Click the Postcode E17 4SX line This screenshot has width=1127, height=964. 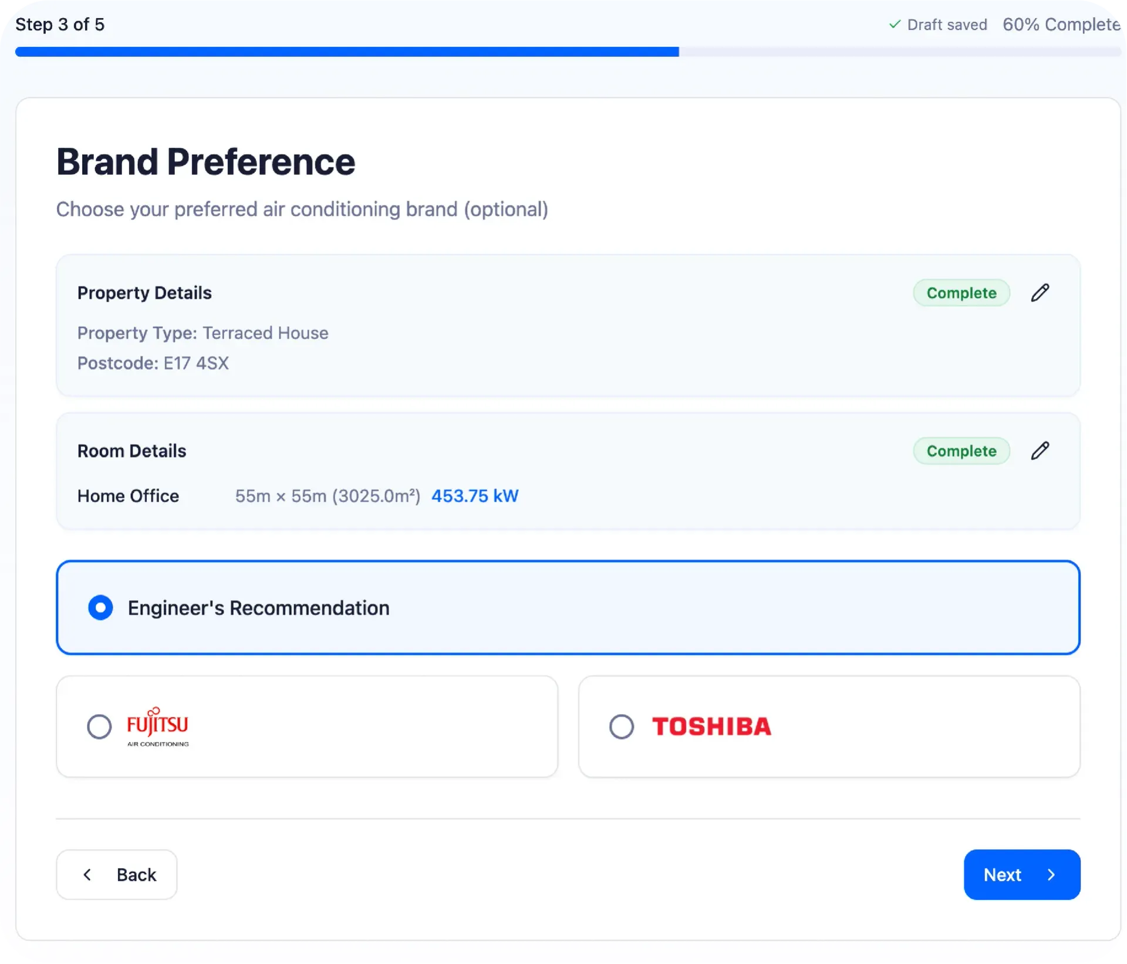153,363
